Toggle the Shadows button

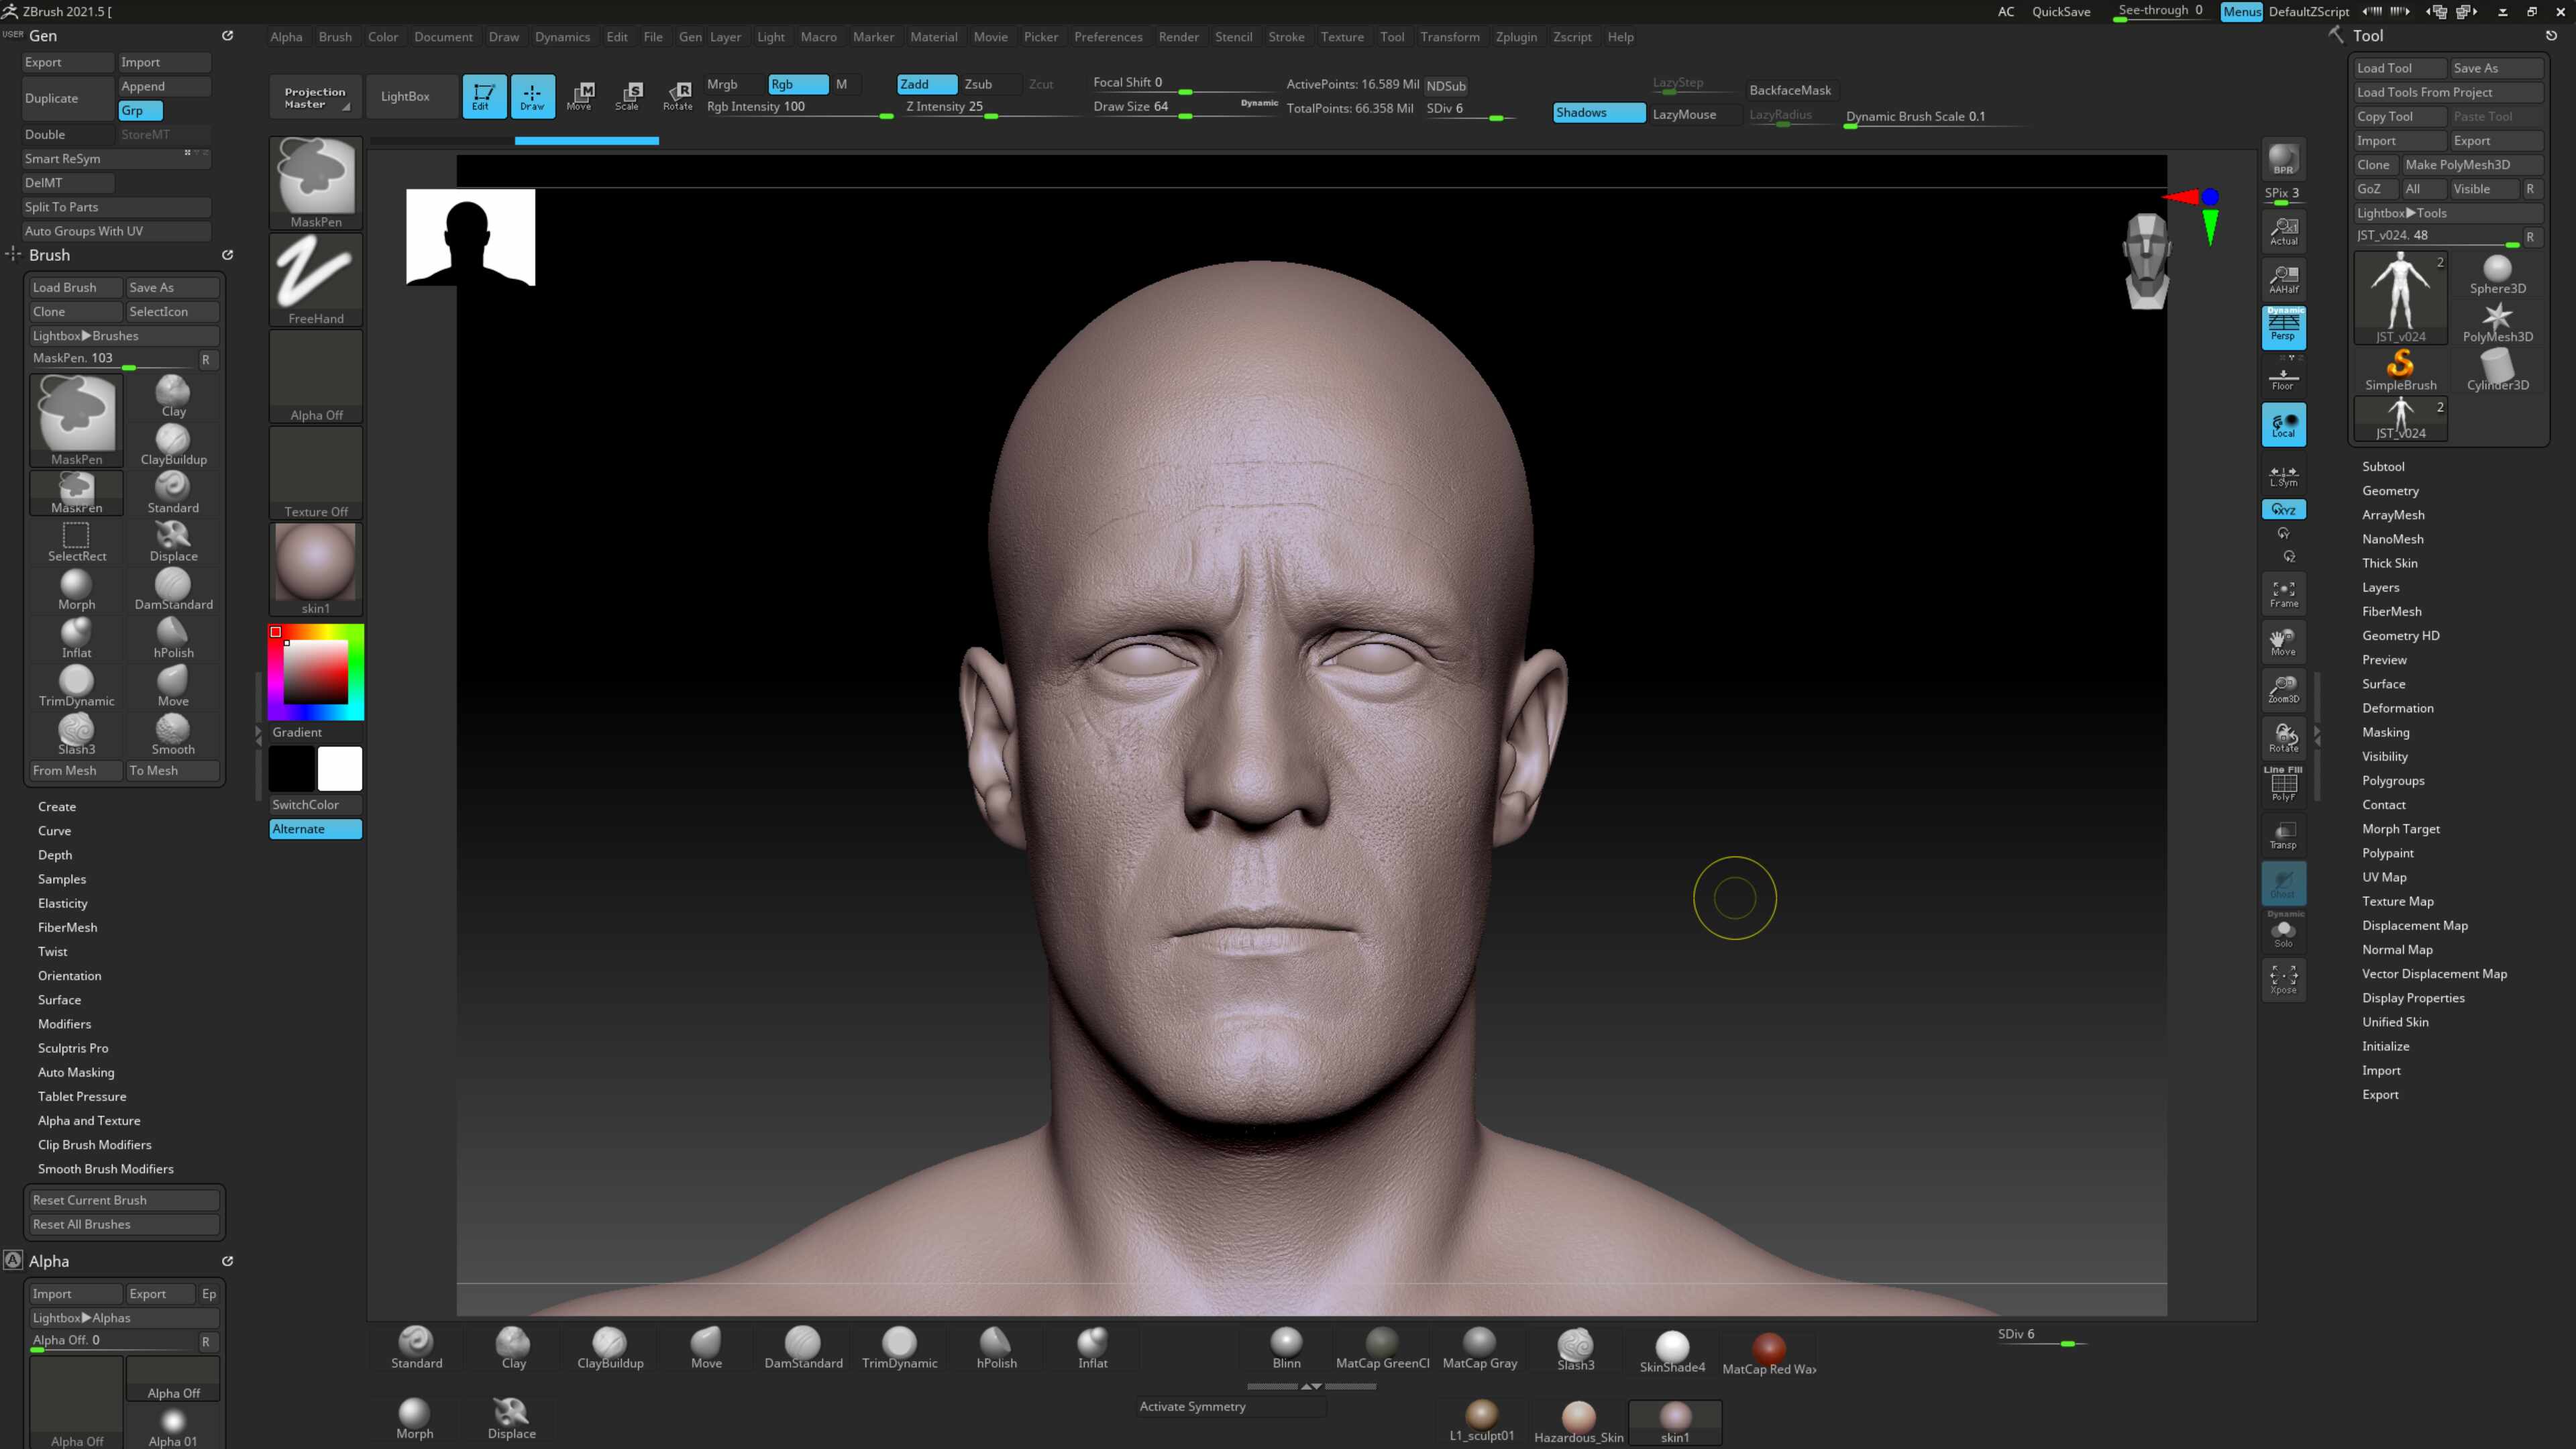click(x=1598, y=113)
